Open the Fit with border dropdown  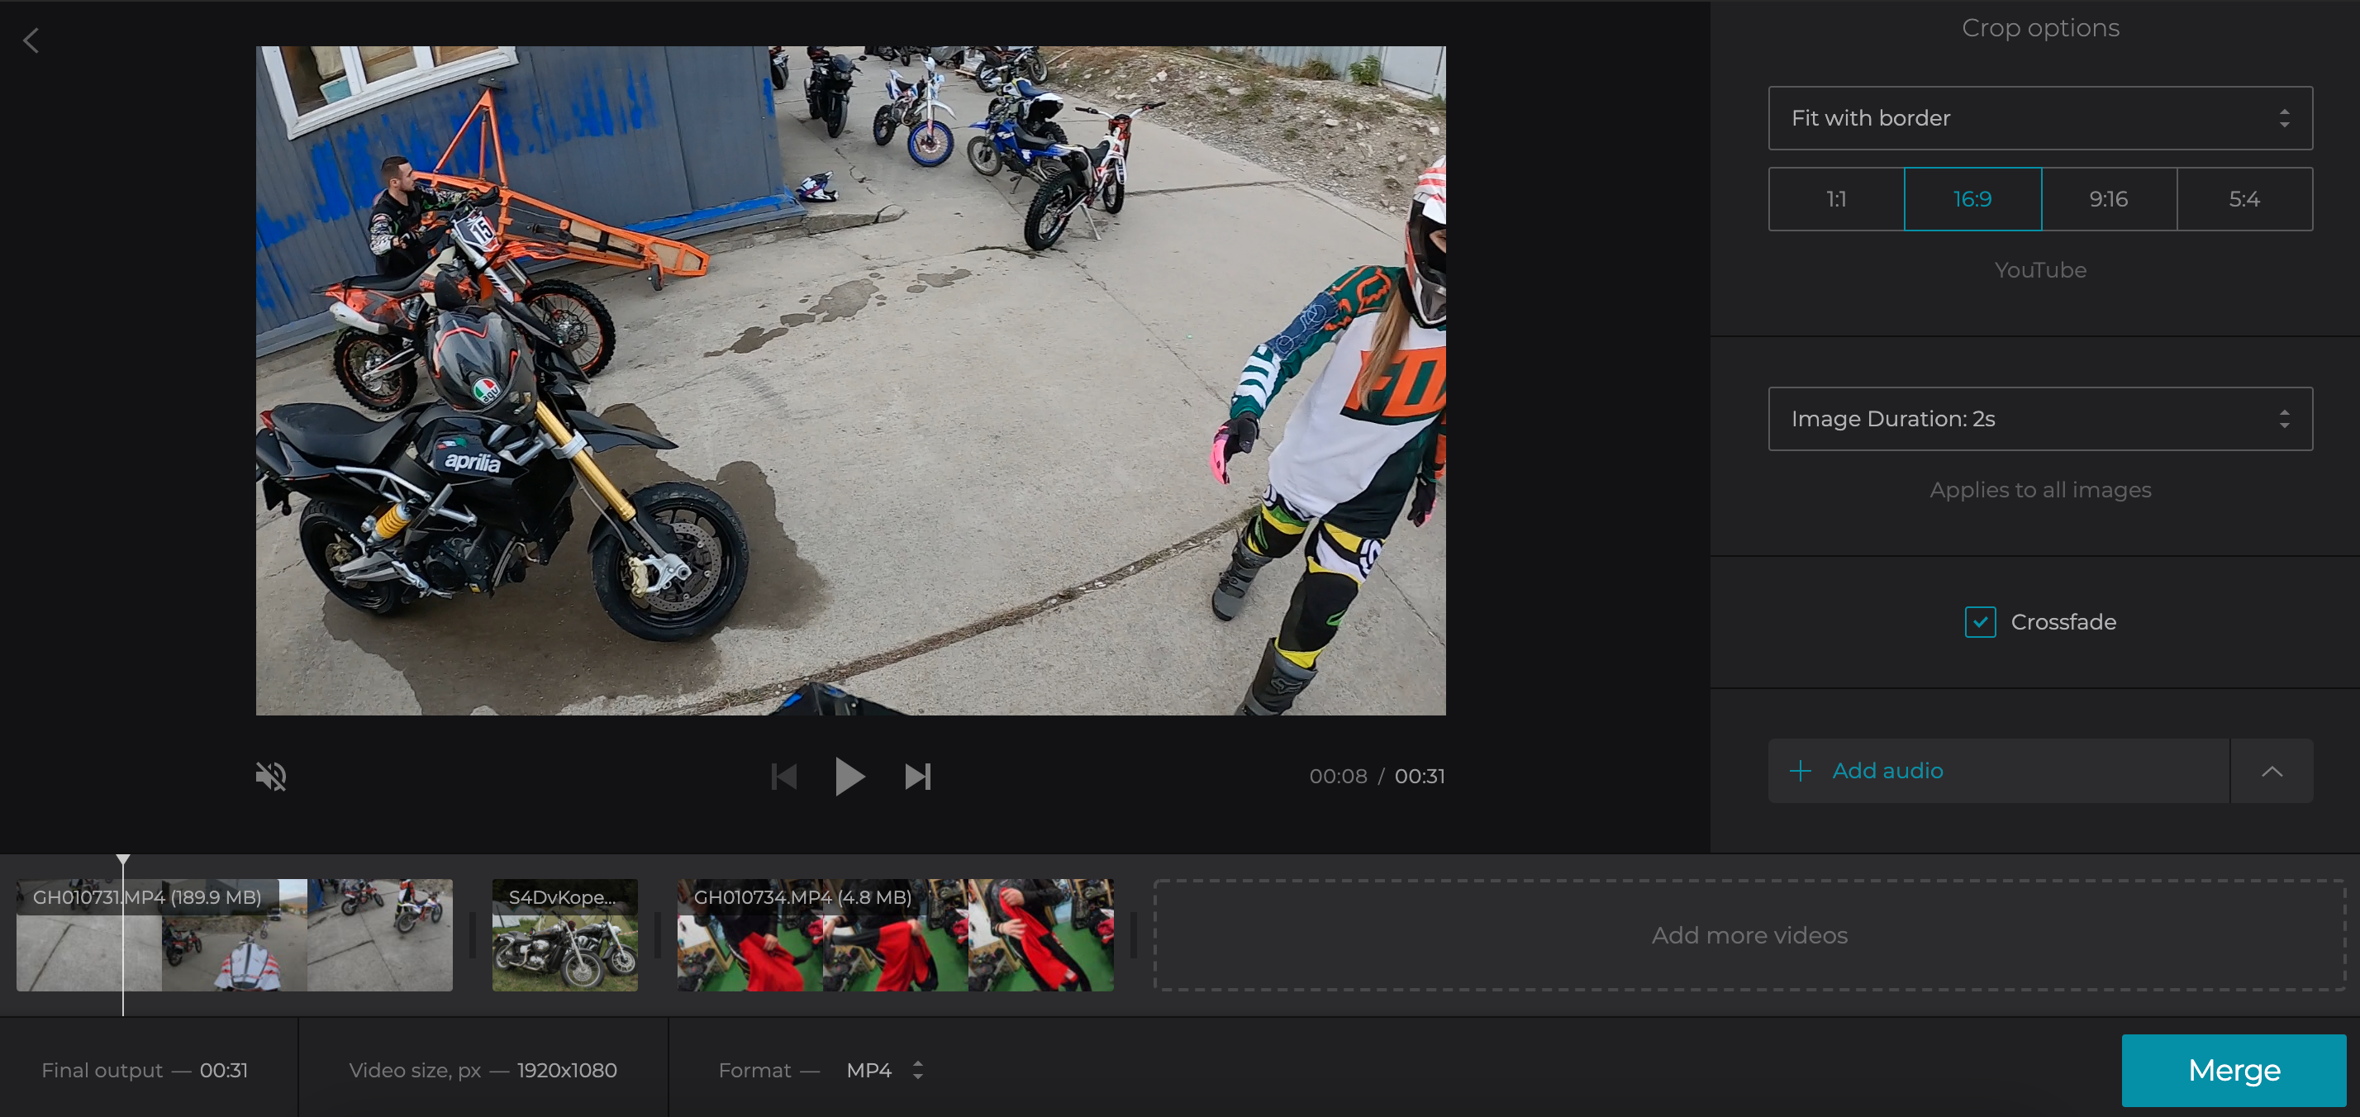(2039, 118)
